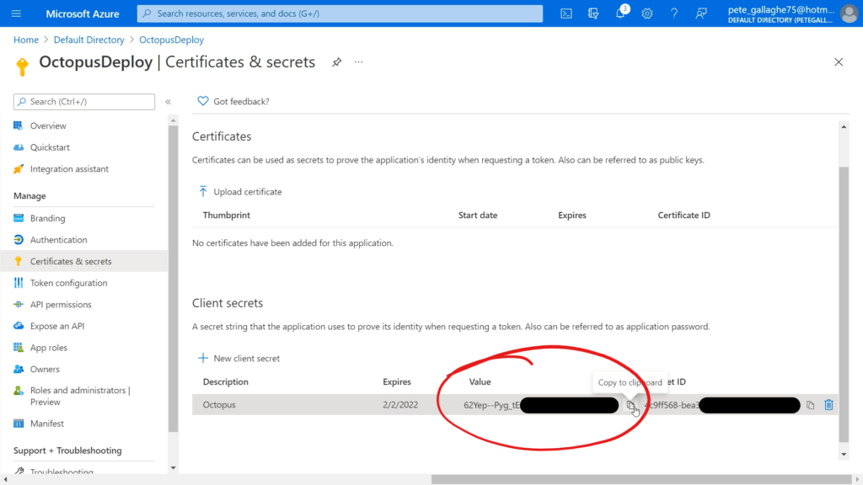Select Certificates & secrets in the sidebar
The height and width of the screenshot is (485, 863).
pos(83,261)
